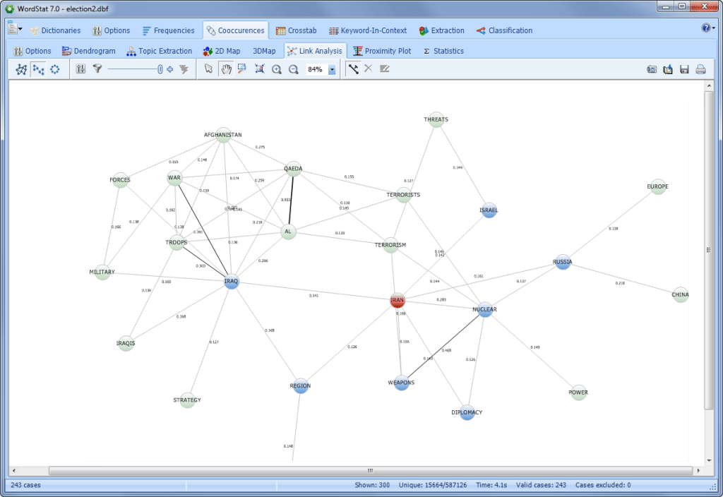This screenshot has height=497, width=723.
Task: Open the Crosstab tab
Action: click(x=297, y=30)
